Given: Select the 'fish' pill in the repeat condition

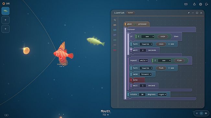Looking at the screenshot, I should pyautogui.click(x=179, y=61).
